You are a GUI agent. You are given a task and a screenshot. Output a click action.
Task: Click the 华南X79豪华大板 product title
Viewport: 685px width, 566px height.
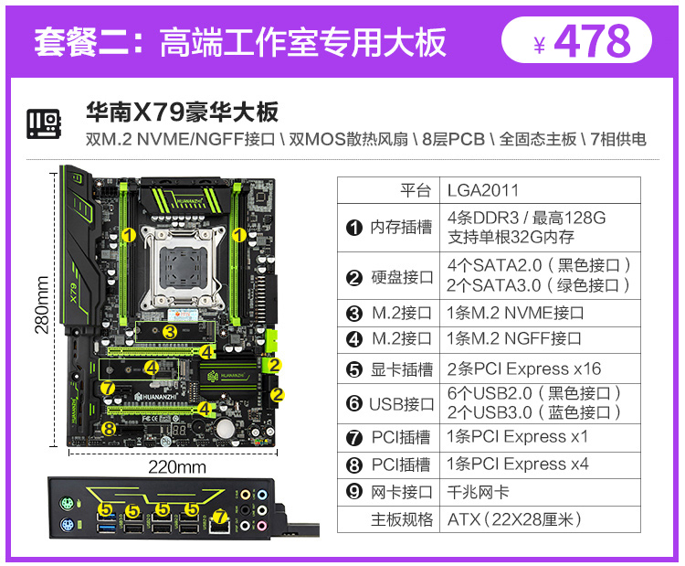point(182,112)
